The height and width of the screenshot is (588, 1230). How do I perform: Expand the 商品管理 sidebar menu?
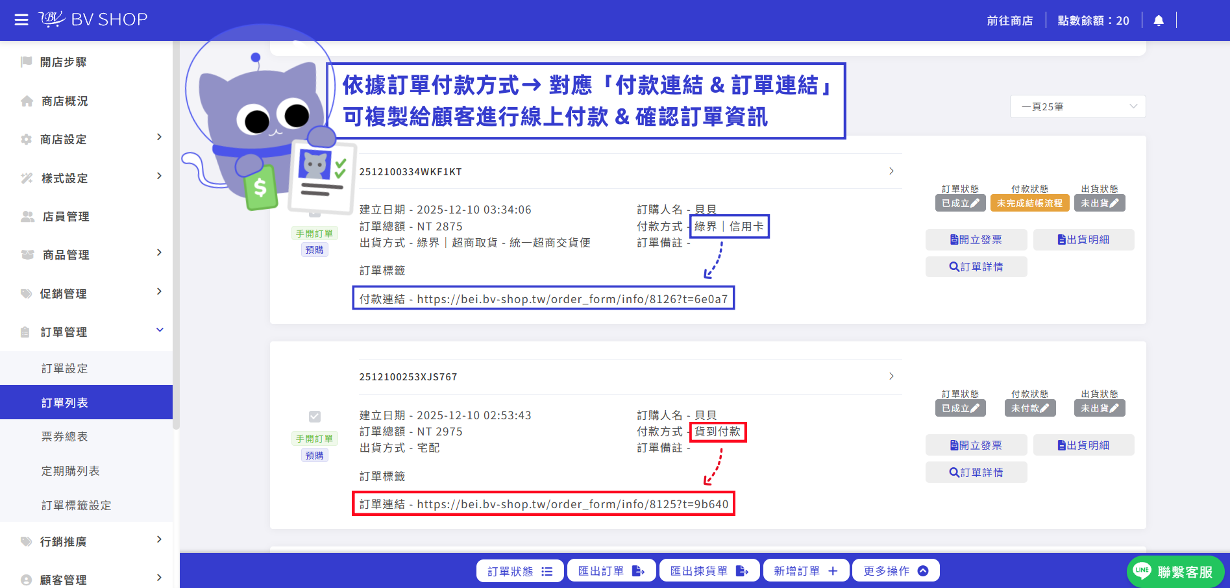pos(159,252)
